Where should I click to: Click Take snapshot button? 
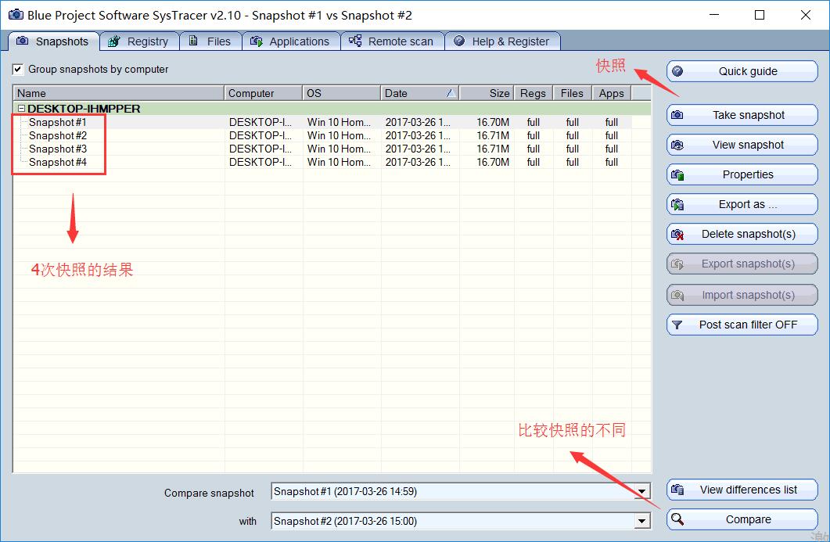point(742,115)
